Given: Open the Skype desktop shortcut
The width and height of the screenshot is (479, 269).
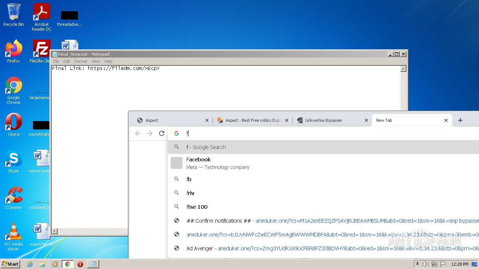Looking at the screenshot, I should pos(13,161).
